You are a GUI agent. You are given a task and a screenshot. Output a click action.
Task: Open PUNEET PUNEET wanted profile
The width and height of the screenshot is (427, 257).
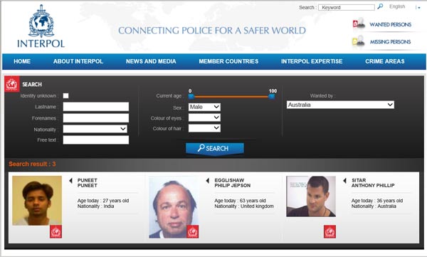(x=87, y=183)
